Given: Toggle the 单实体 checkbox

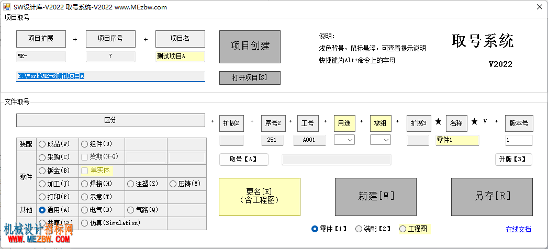Looking at the screenshot, I should [x=95, y=171].
